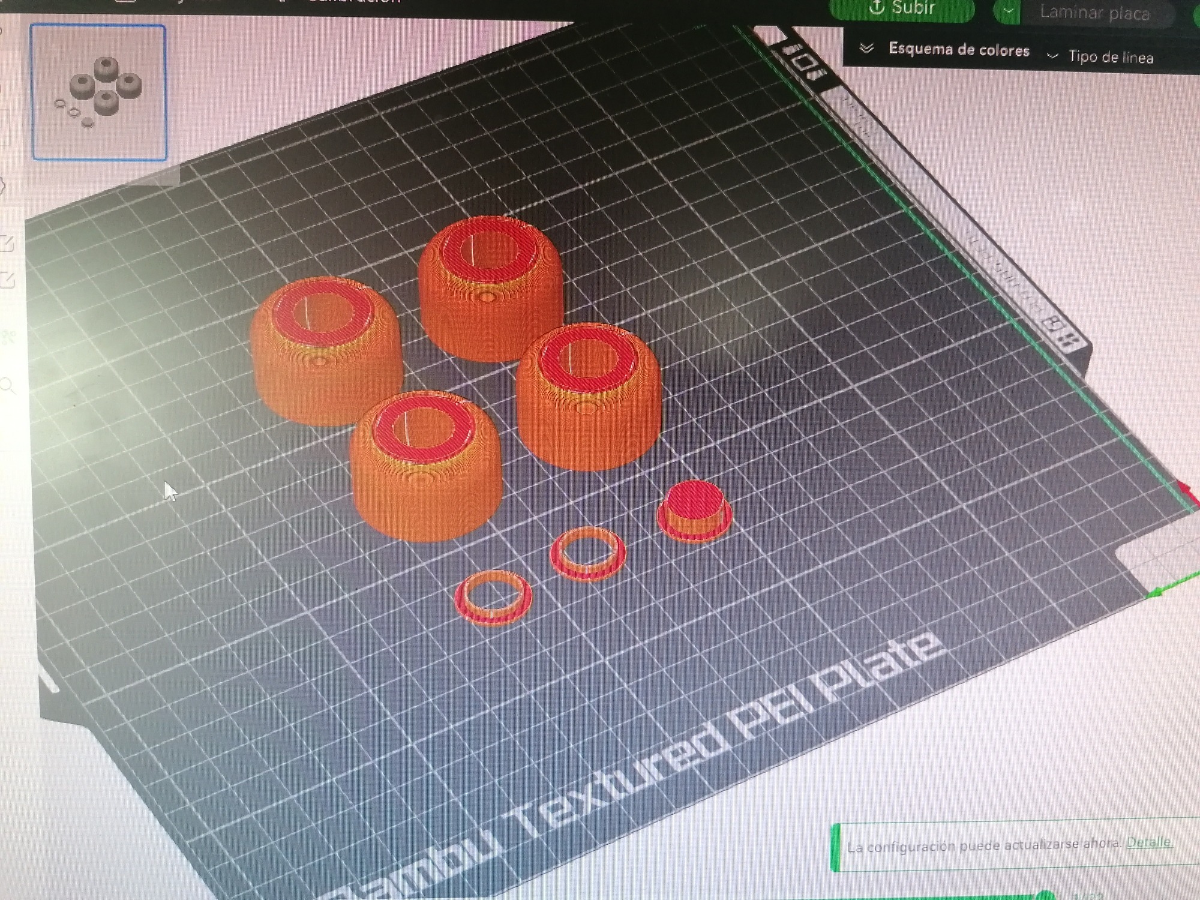This screenshot has width=1200, height=900.
Task: Open the Detalle link in the notification
Action: [x=1149, y=842]
